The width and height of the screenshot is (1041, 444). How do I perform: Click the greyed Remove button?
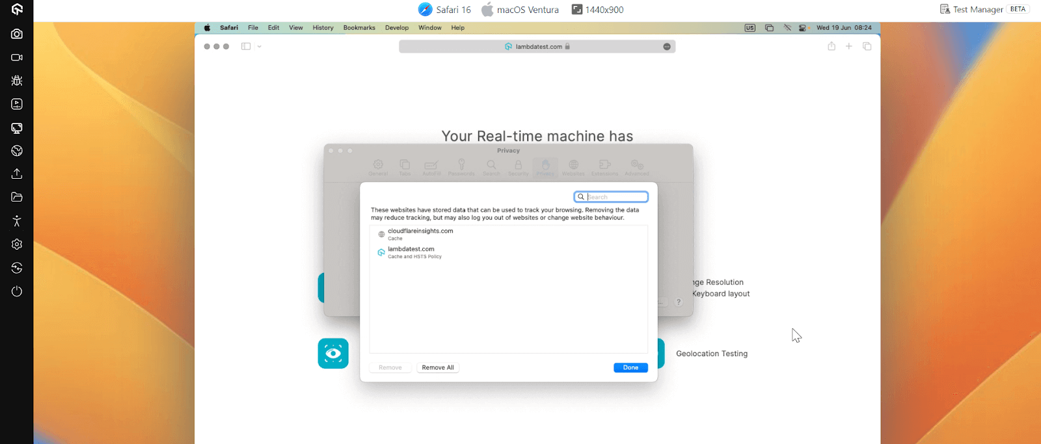390,368
